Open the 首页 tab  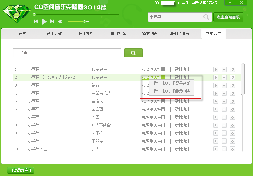tap(23, 34)
